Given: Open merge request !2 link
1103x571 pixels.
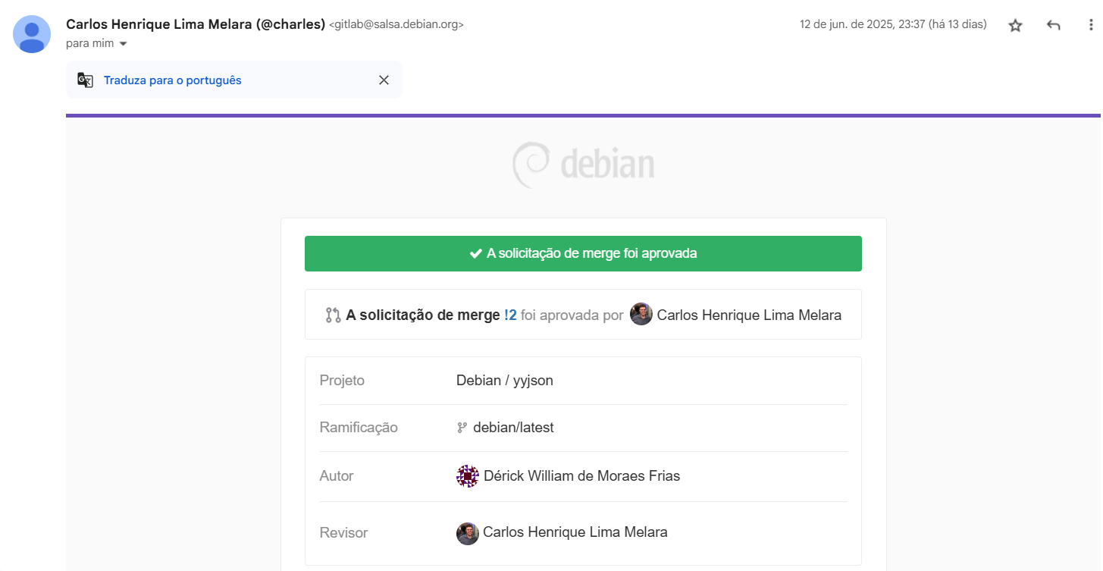Looking at the screenshot, I should 510,315.
